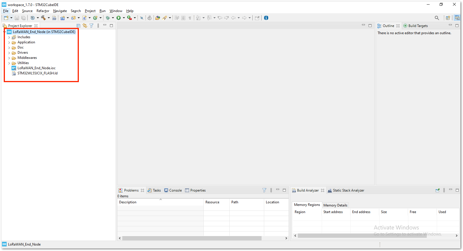Click the Resource column header

click(216, 202)
